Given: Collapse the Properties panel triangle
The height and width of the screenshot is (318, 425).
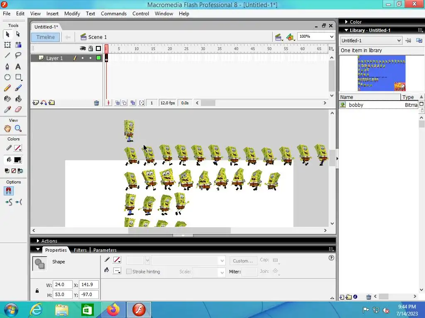Looking at the screenshot, I should [38, 250].
